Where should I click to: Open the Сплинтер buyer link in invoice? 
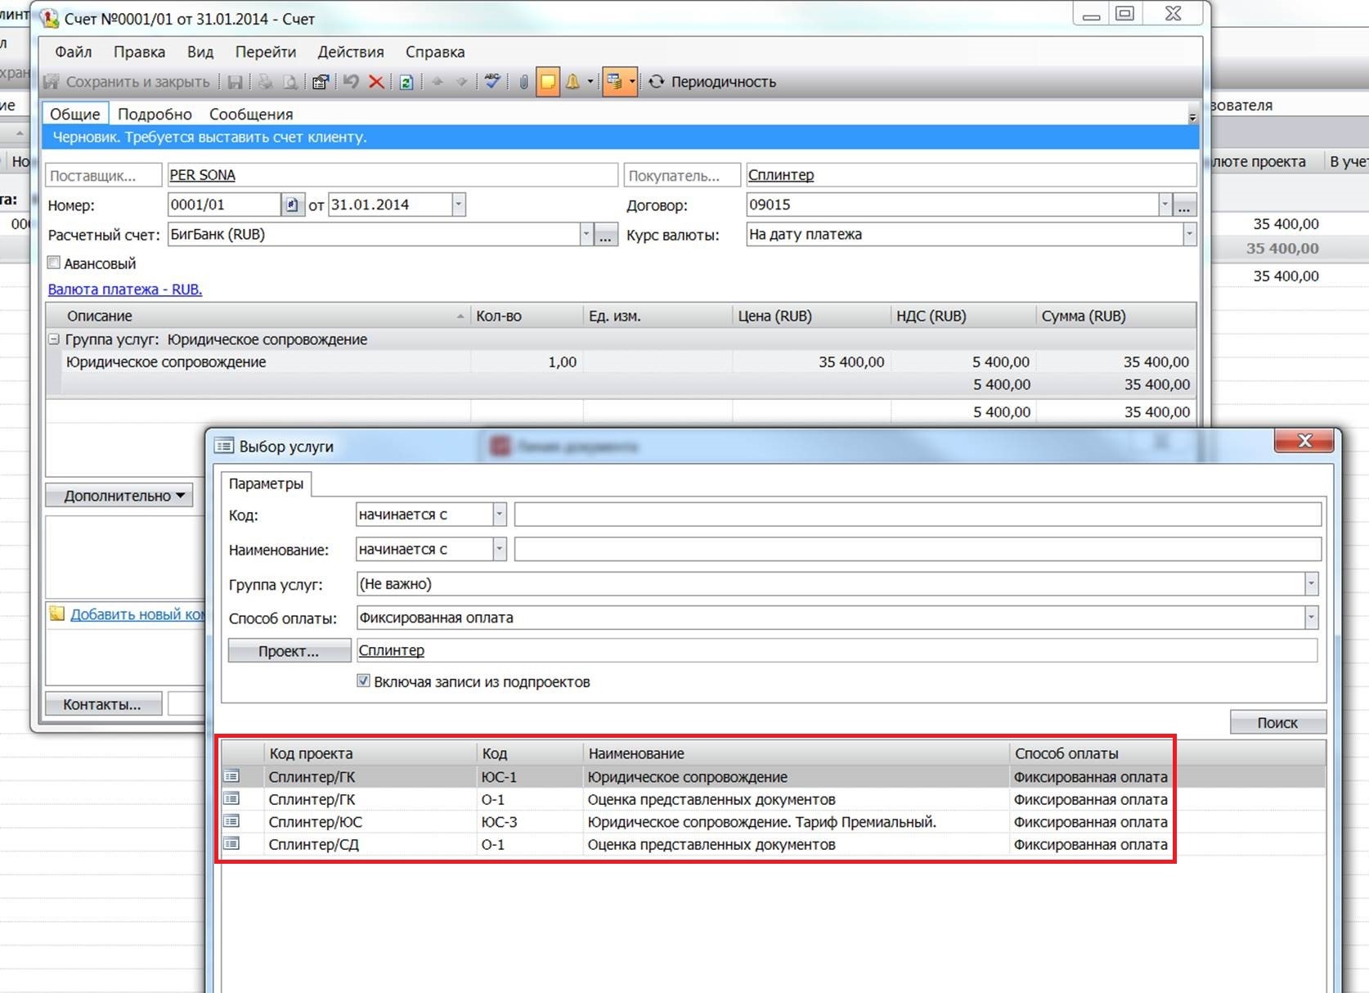pos(781,175)
